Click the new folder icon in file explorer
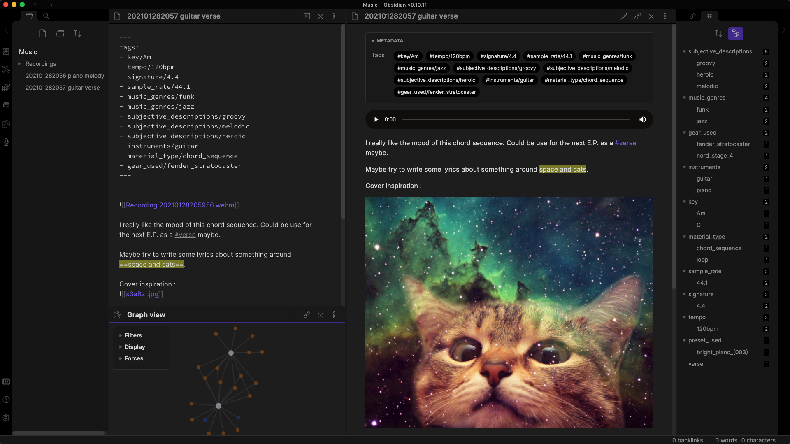Viewport: 790px width, 444px height. click(60, 33)
